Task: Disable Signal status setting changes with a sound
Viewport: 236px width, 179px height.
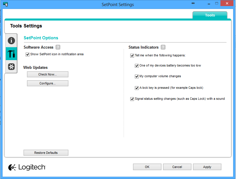Action: pos(132,99)
